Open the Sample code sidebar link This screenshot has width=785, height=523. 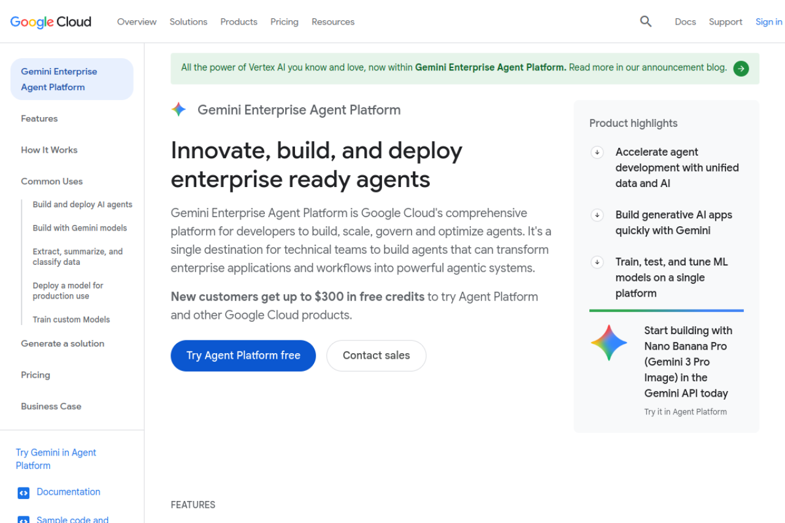72,519
